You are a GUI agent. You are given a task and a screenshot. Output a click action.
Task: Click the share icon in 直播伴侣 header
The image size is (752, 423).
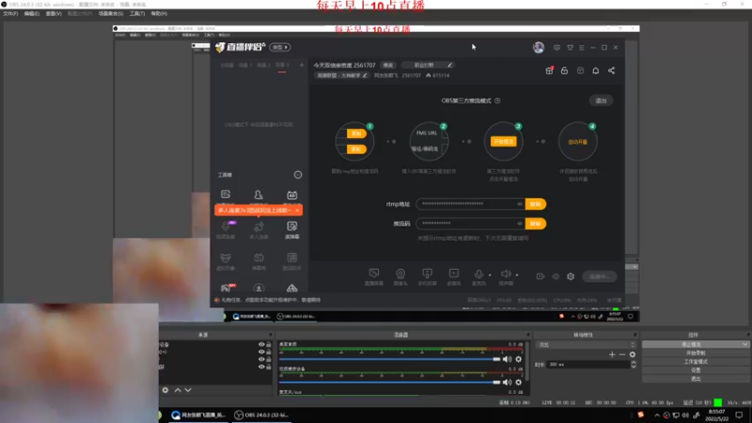click(x=612, y=70)
